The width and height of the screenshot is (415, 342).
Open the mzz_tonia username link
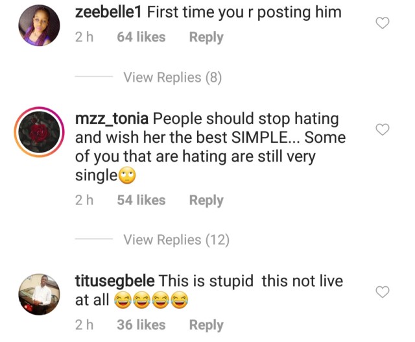(x=112, y=119)
